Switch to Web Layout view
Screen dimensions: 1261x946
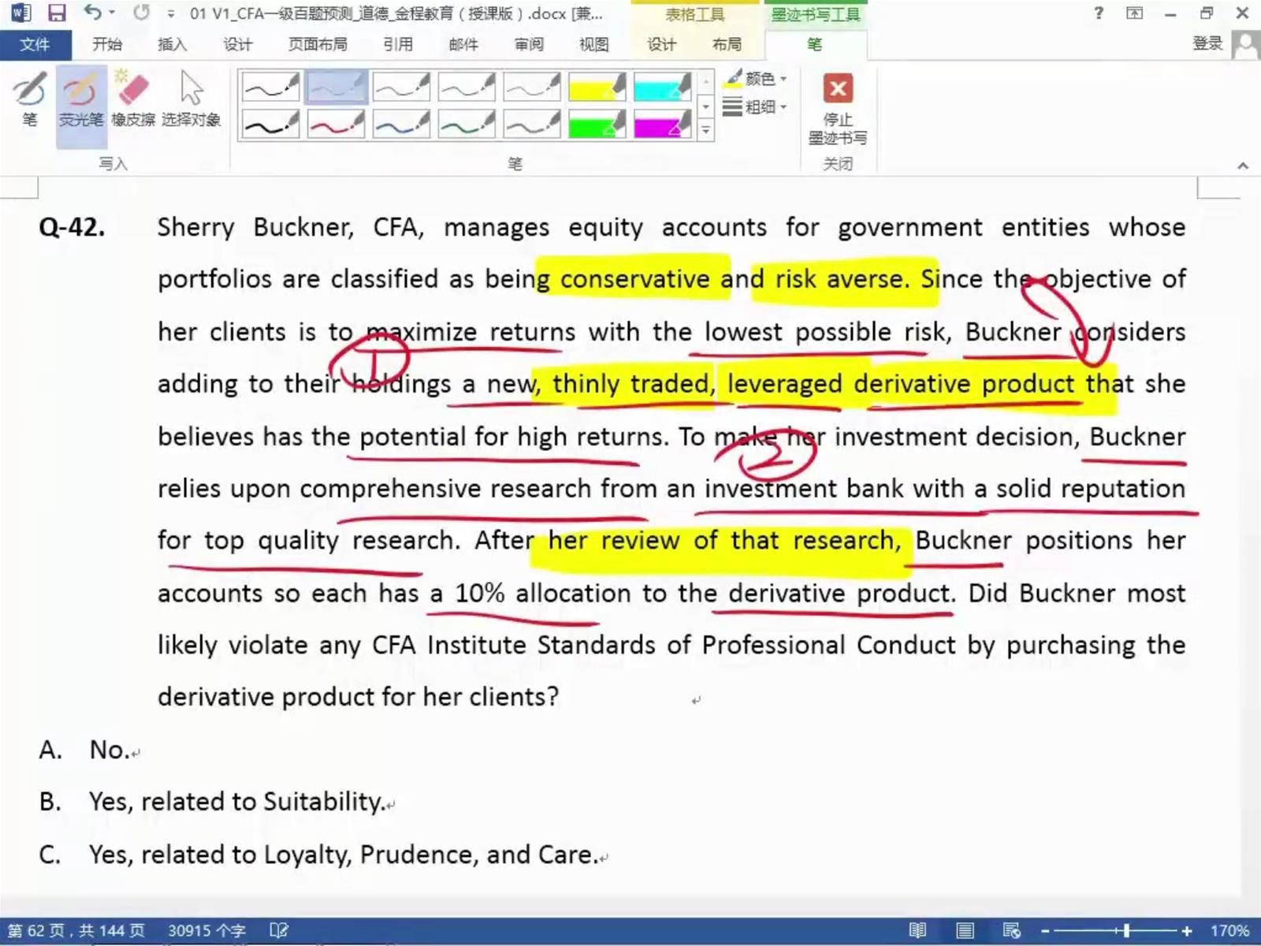(x=1012, y=931)
